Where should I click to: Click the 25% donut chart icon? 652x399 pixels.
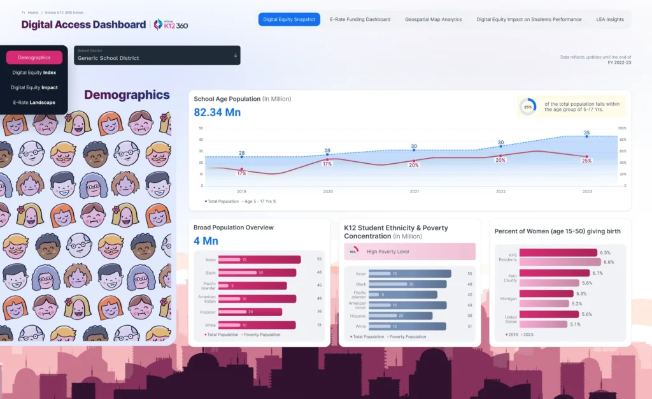[527, 106]
